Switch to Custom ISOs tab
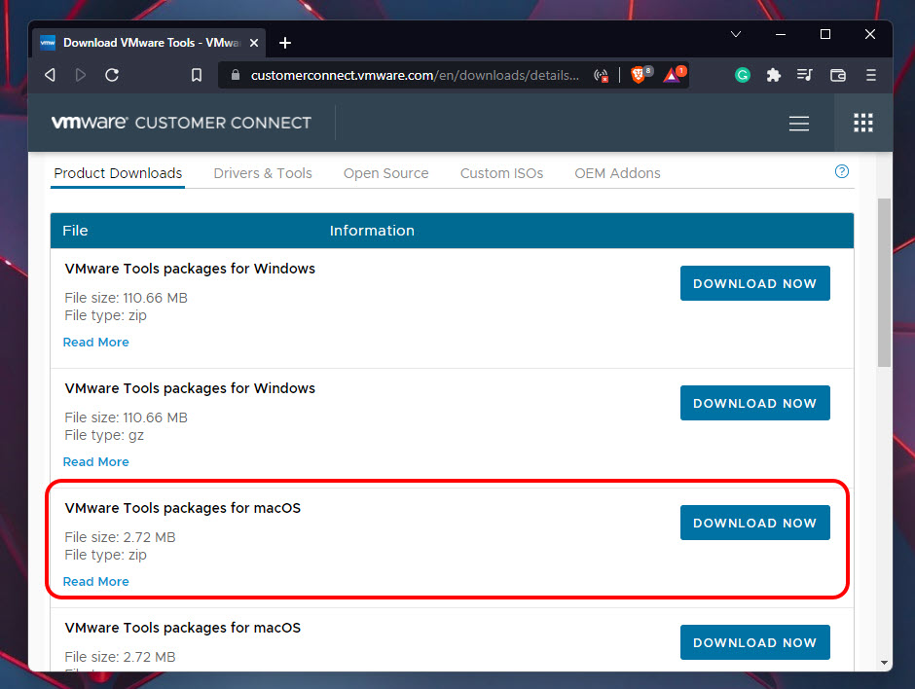Screen dimensions: 915x689 point(501,173)
